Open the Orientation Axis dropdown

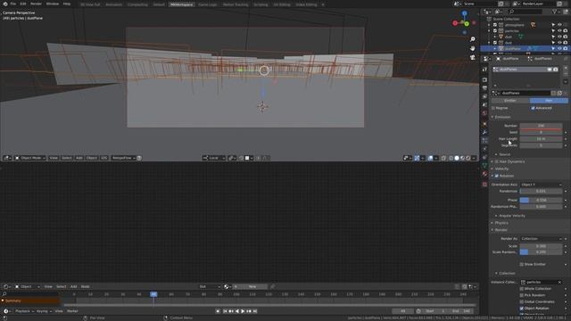click(x=542, y=185)
